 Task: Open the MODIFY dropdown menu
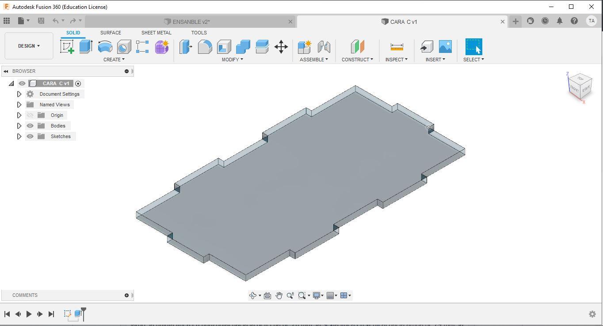233,60
